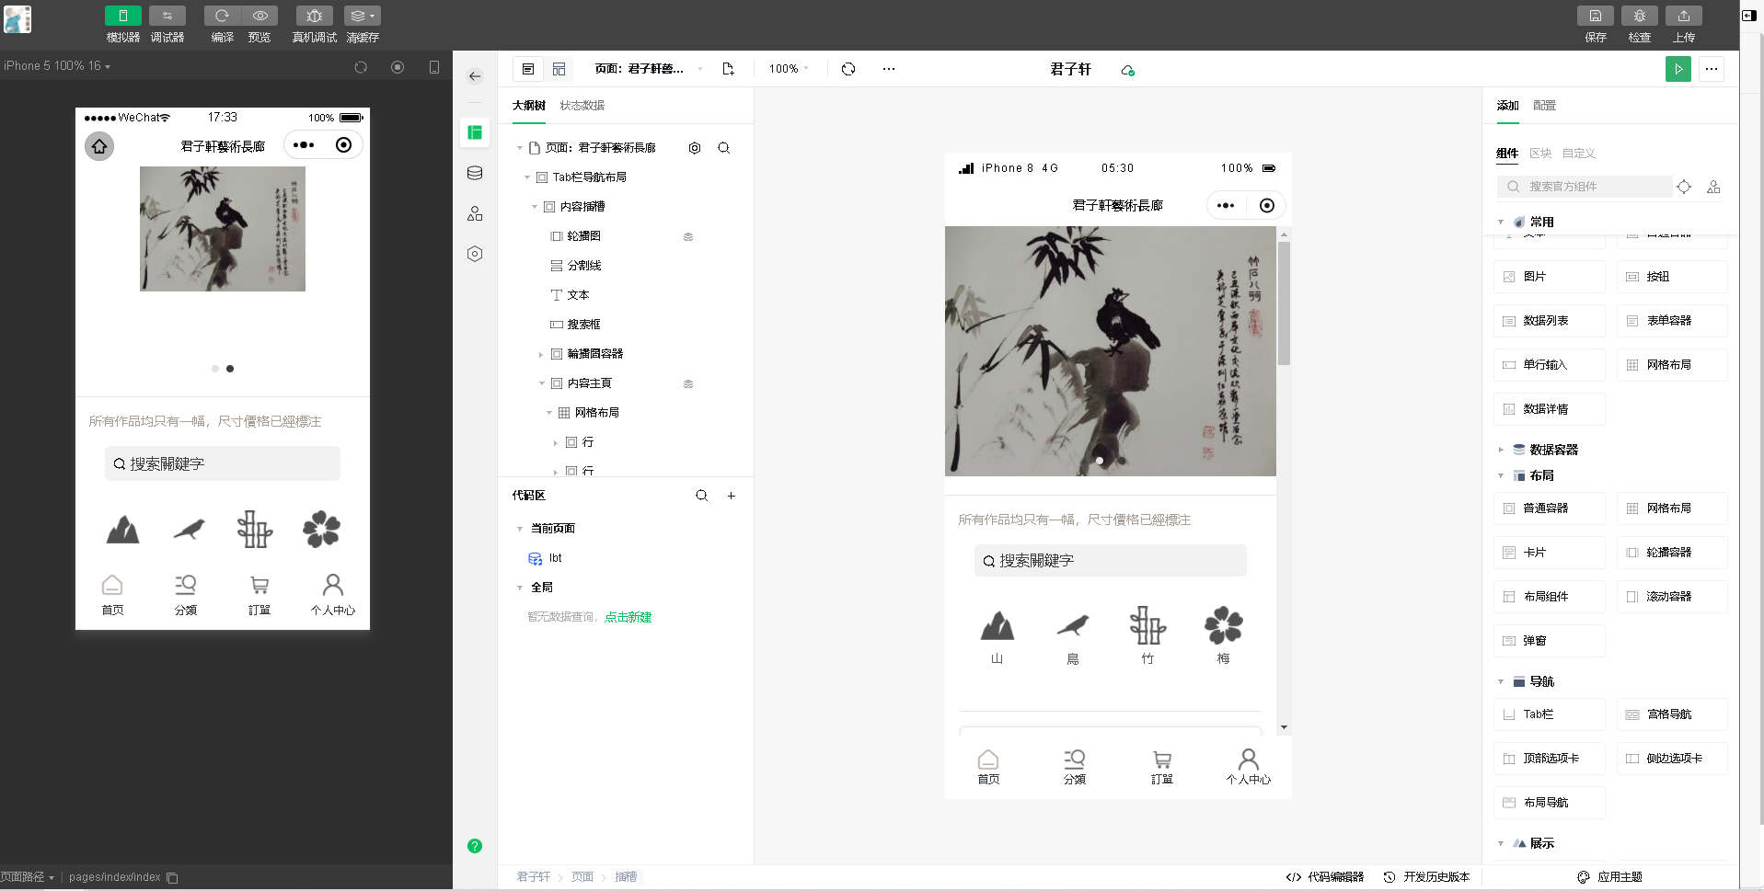Image resolution: width=1764 pixels, height=891 pixels.
Task: Expand the 数据容器 component group
Action: (1501, 450)
